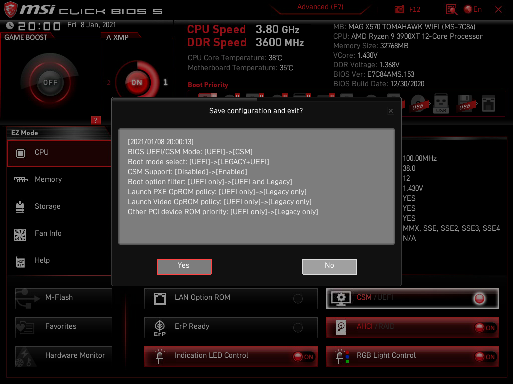Open the Help section
The width and height of the screenshot is (513, 384).
click(59, 261)
